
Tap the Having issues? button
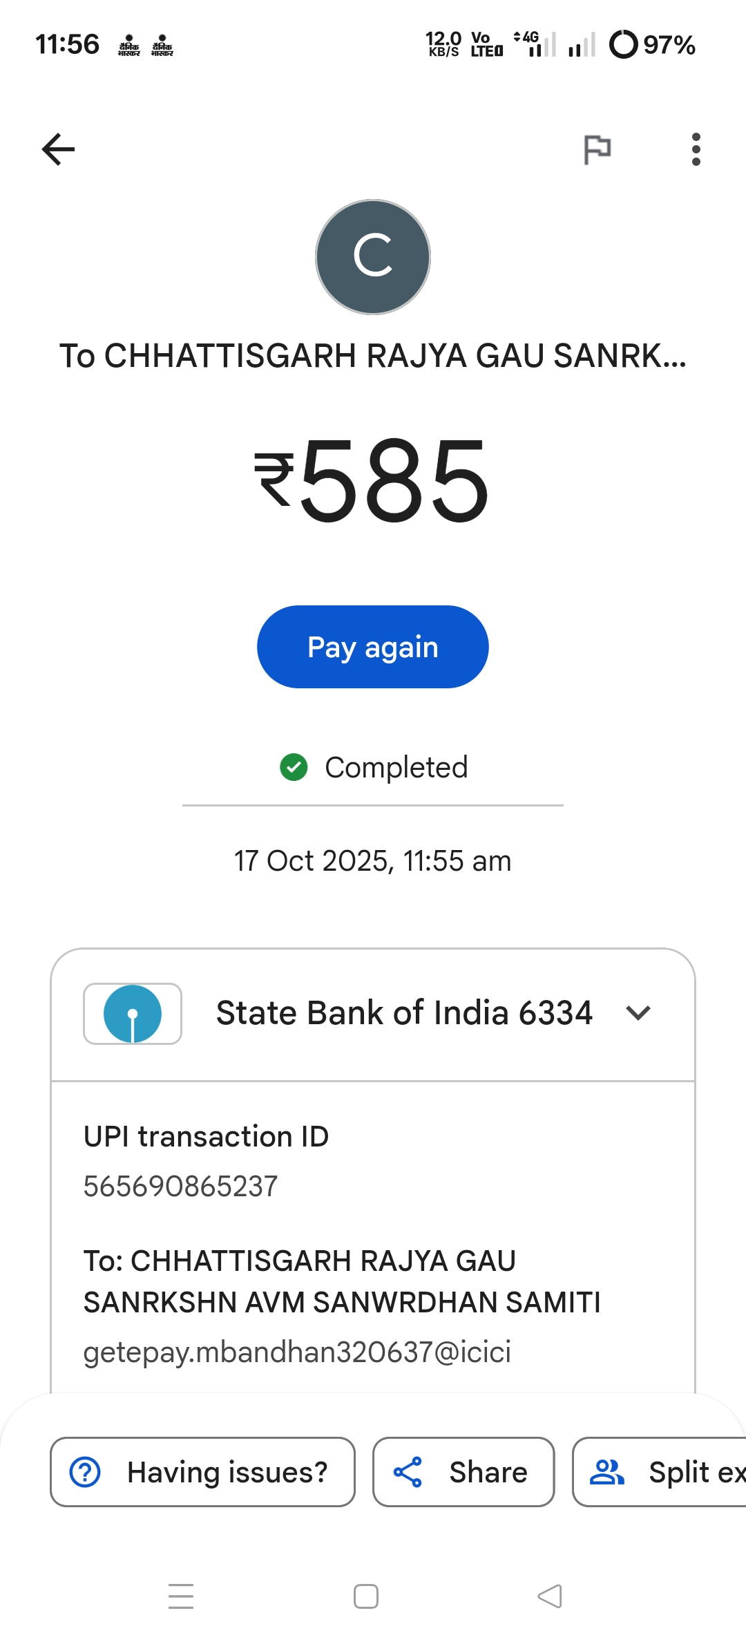202,1472
